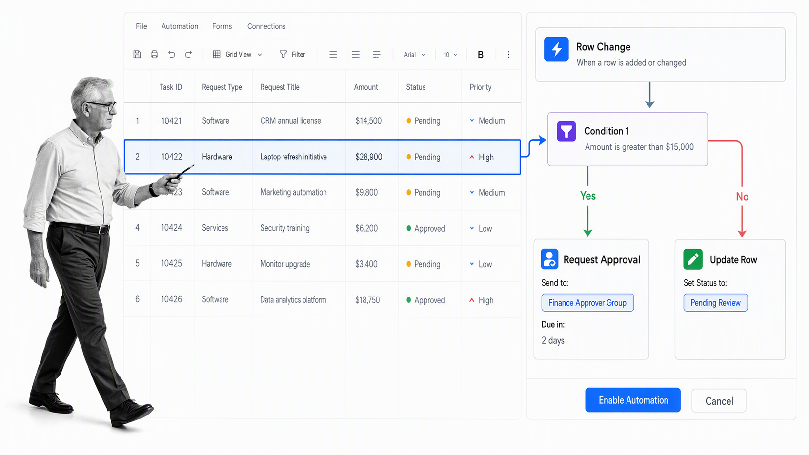Image resolution: width=809 pixels, height=455 pixels.
Task: Click the Pending status dot for Monitor upgrade
Action: pos(409,264)
